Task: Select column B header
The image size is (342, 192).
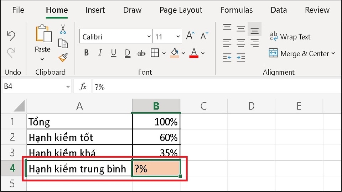Action: tap(156, 106)
